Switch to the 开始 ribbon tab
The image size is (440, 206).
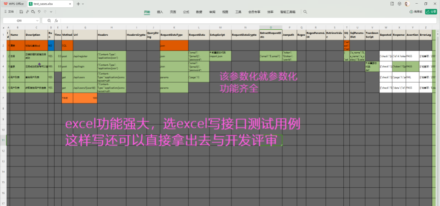[x=147, y=12]
